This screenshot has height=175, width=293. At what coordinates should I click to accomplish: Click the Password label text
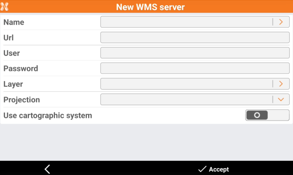[21, 69]
